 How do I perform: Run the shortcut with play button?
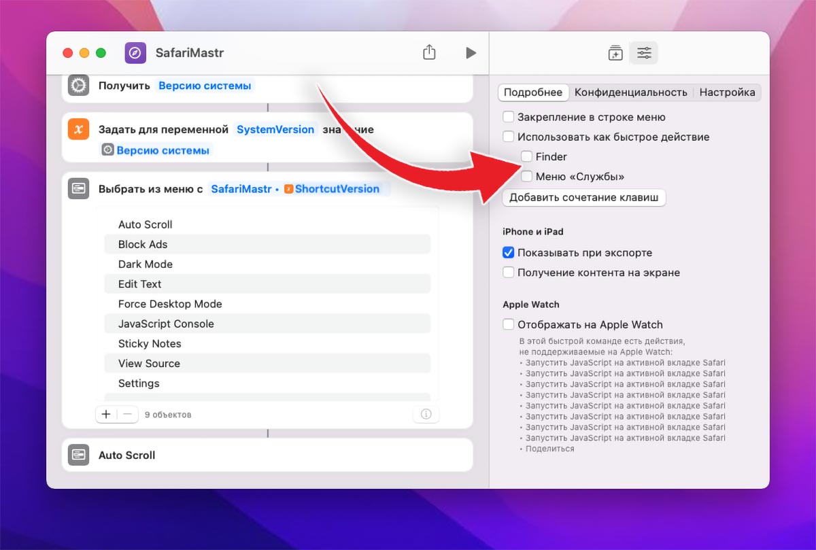pos(471,52)
